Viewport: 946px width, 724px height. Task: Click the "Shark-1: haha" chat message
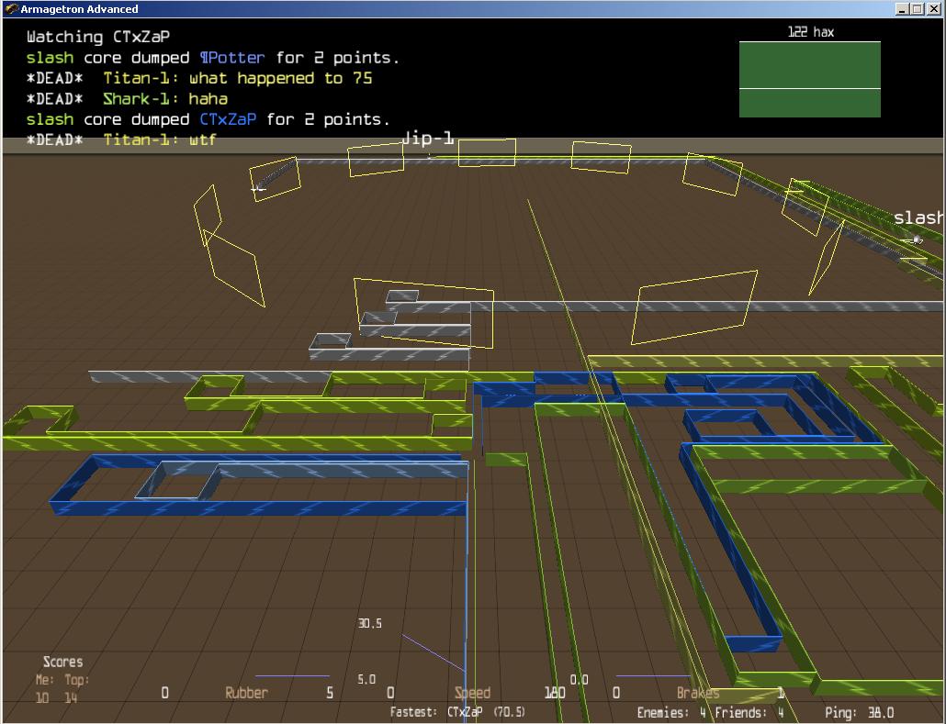[x=128, y=99]
